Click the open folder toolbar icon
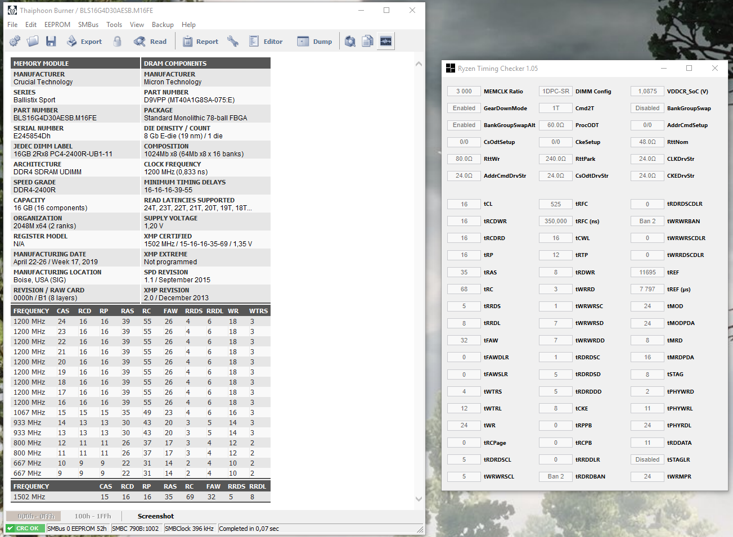Viewport: 733px width, 537px height. (x=33, y=41)
